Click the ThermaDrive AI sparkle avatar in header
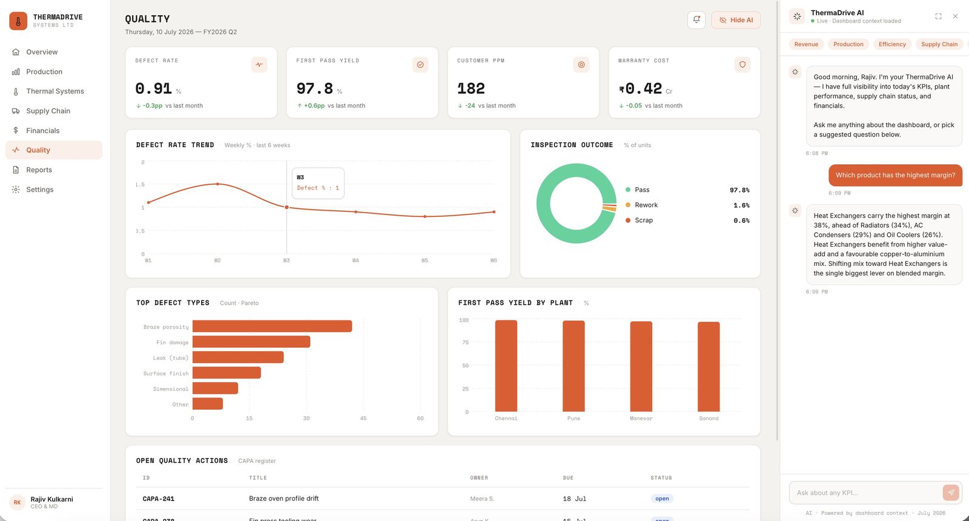The image size is (969, 521). coord(797,16)
